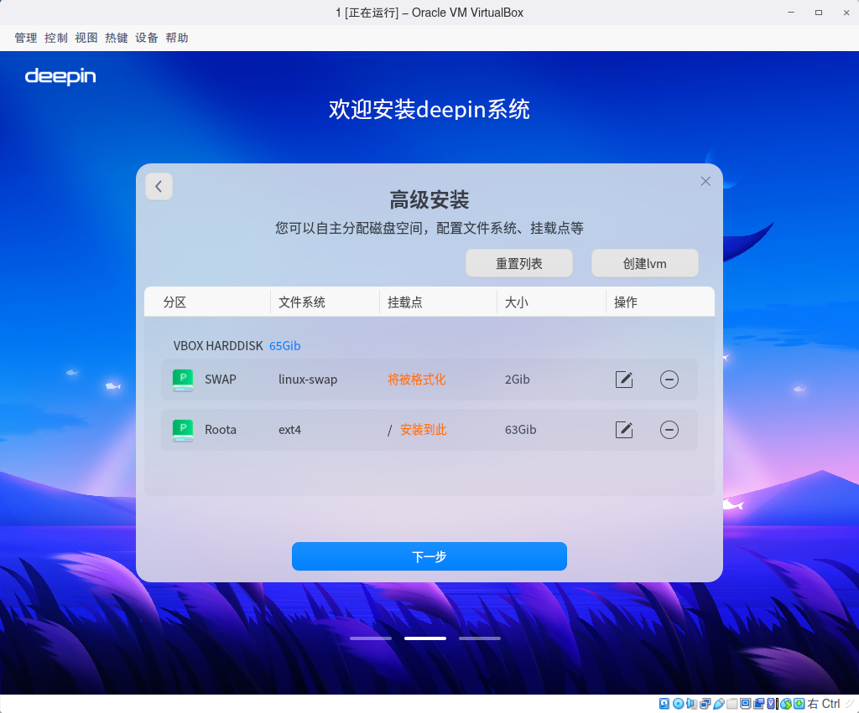Maximize the VirtualBox window
Viewport: 859px width, 713px height.
tap(819, 12)
